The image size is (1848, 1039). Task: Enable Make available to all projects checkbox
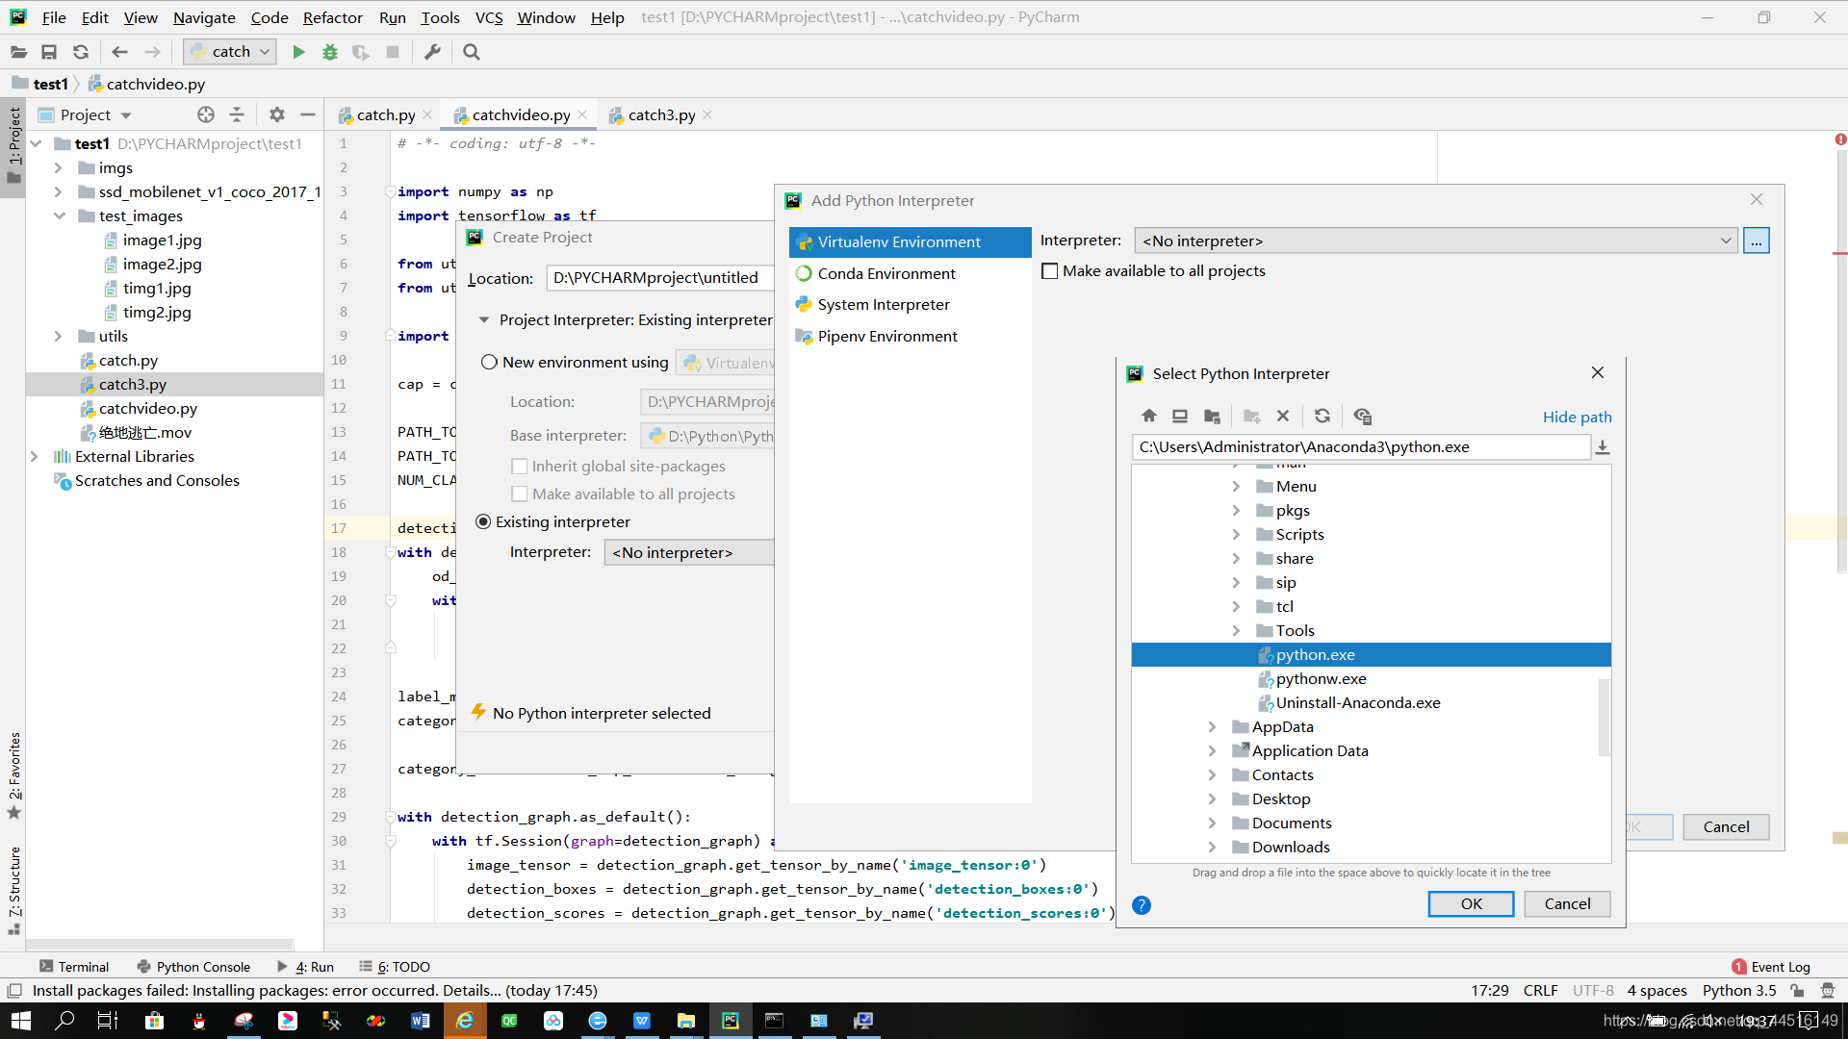1050,271
